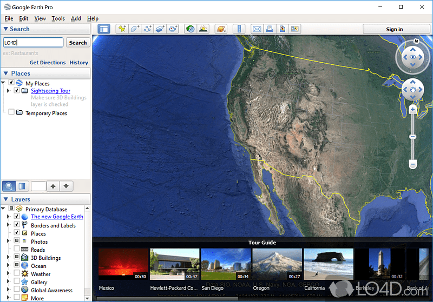Select the Add Path tool

tap(147, 29)
